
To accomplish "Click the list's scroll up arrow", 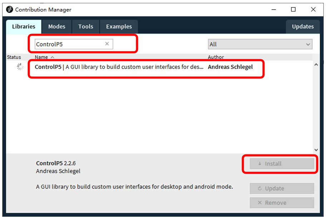I will (316, 65).
